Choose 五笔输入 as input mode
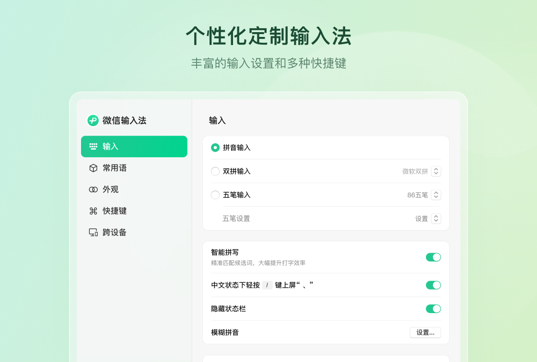 (215, 195)
